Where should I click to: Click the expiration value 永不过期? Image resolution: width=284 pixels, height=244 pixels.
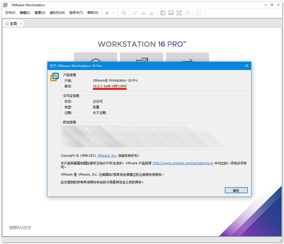coord(99,113)
